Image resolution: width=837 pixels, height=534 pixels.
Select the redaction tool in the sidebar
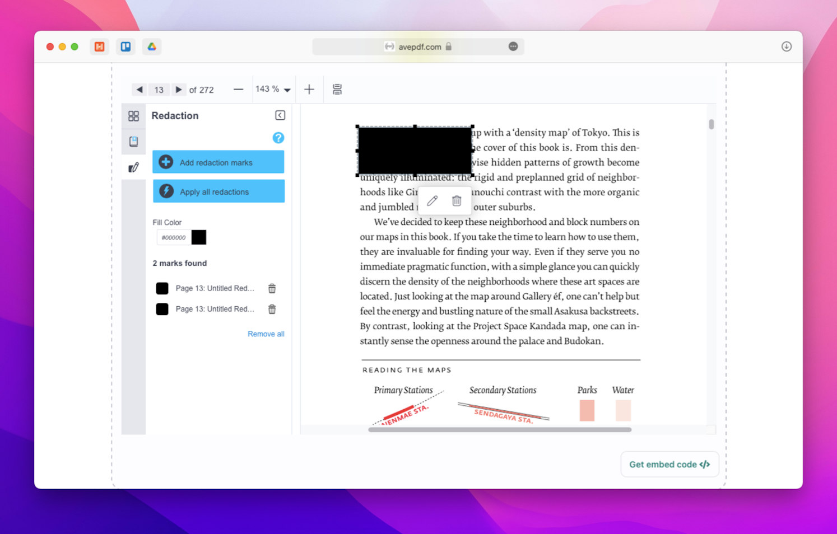pos(133,166)
